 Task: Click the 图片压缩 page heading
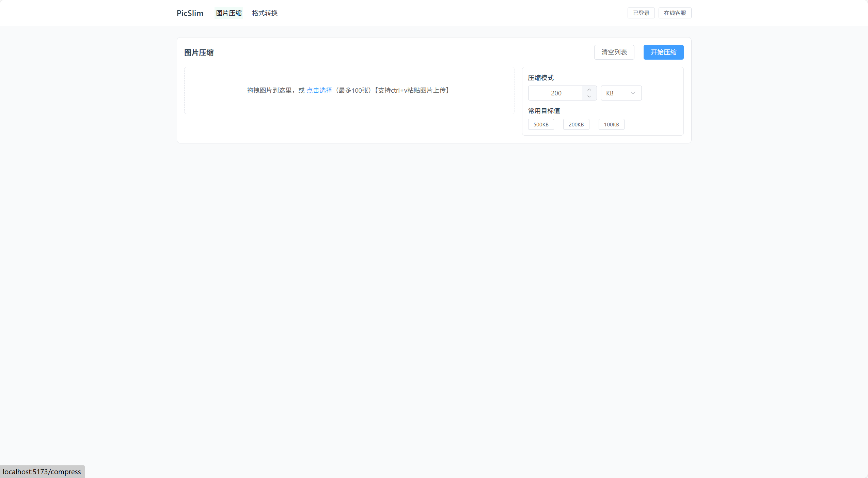point(199,52)
